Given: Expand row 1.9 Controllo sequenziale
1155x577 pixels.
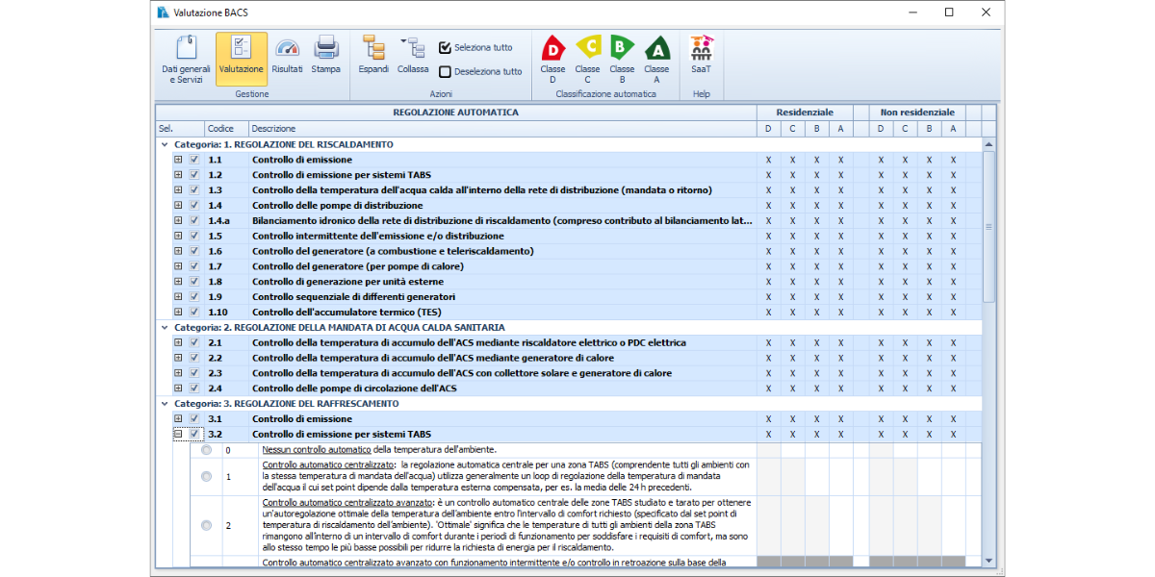Looking at the screenshot, I should coord(178,297).
